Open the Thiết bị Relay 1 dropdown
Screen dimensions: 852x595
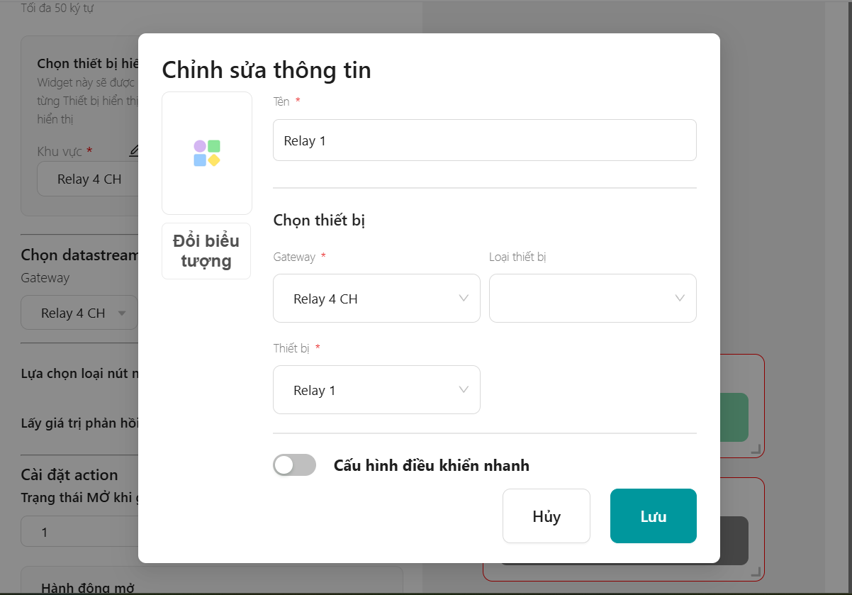click(376, 390)
